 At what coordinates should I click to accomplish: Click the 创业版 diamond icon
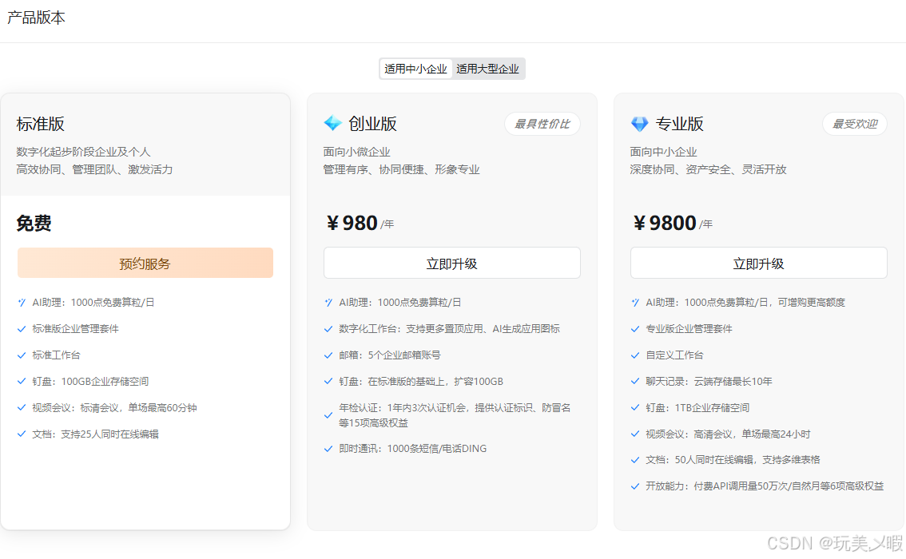pos(333,123)
